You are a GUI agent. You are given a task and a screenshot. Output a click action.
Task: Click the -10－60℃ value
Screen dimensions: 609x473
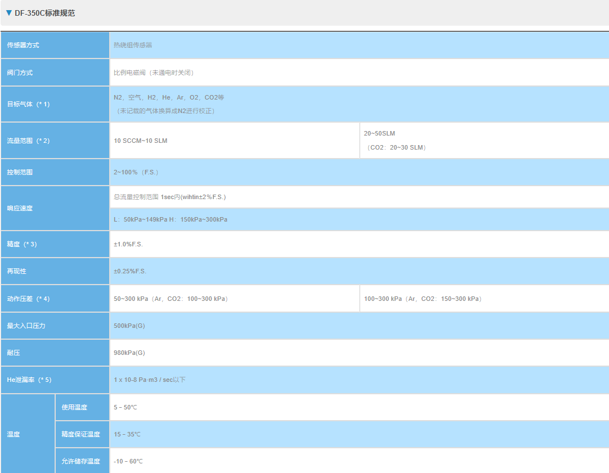[x=128, y=461]
